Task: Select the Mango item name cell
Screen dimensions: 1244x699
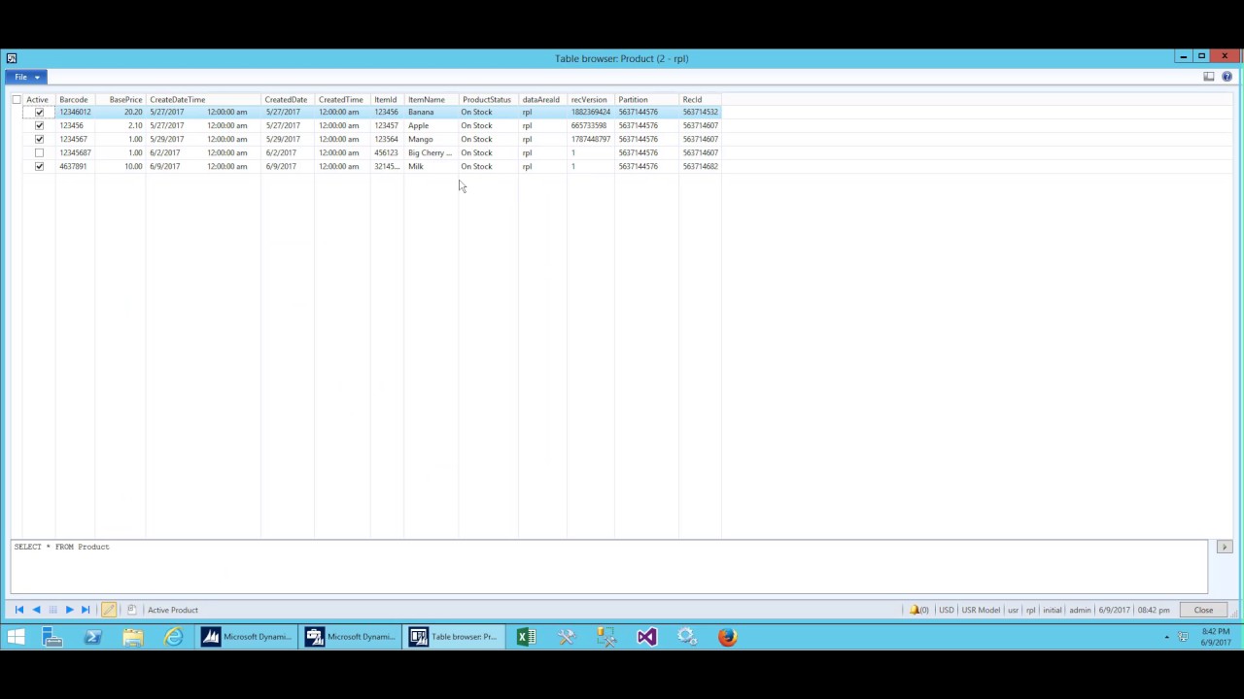Action: pos(431,139)
